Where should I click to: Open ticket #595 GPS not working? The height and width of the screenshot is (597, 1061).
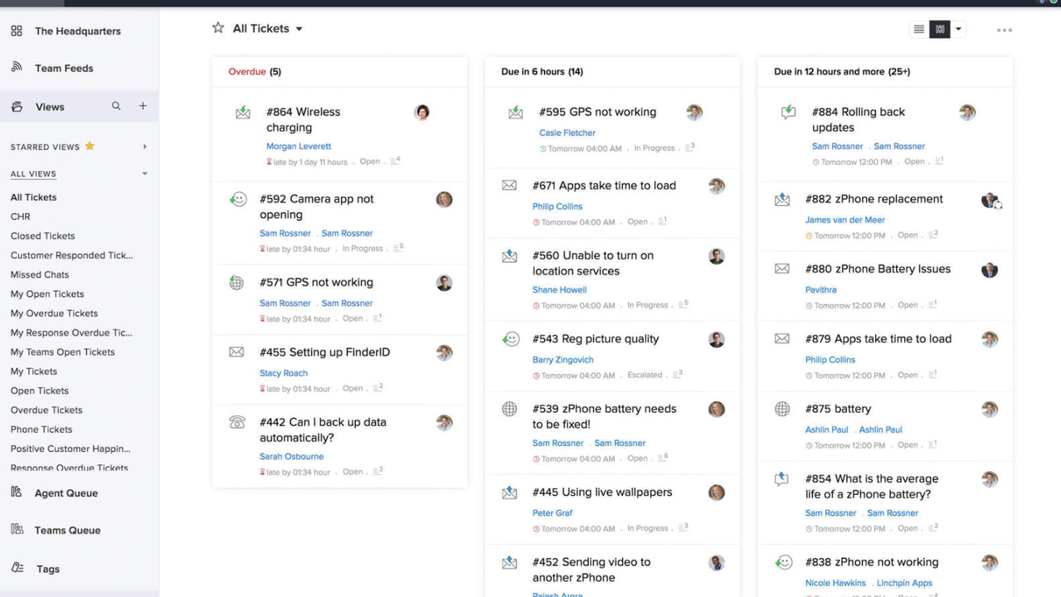597,112
